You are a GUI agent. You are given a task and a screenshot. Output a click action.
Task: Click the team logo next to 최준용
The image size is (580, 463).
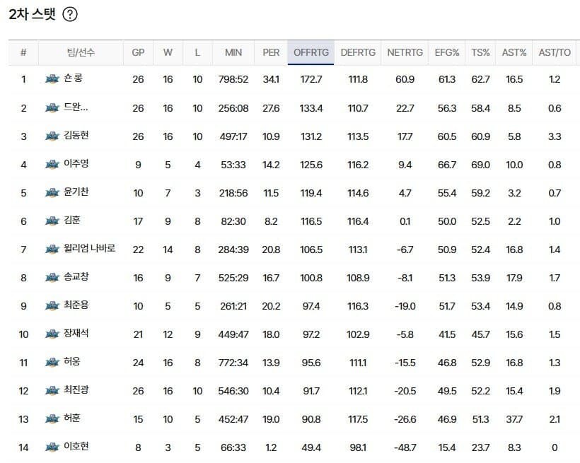point(52,306)
